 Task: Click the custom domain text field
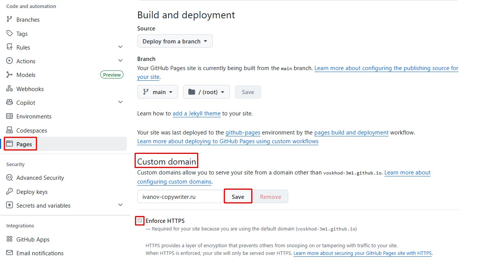[x=180, y=197]
